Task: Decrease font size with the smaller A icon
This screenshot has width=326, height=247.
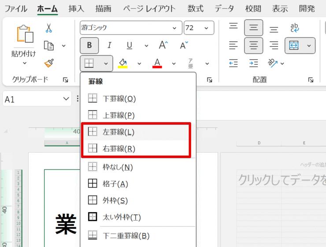Action: (184, 45)
